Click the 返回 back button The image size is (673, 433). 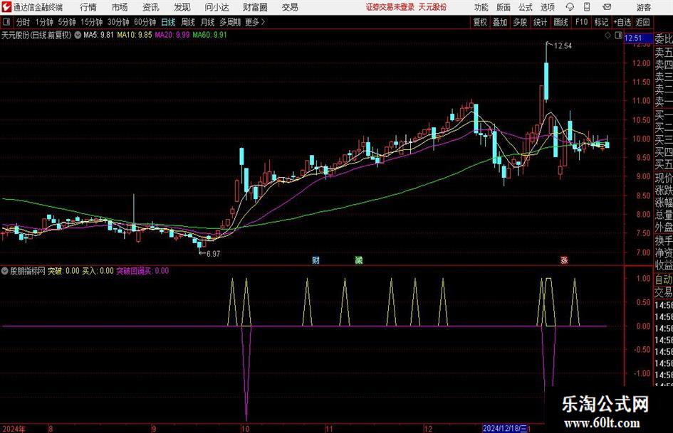tap(642, 22)
